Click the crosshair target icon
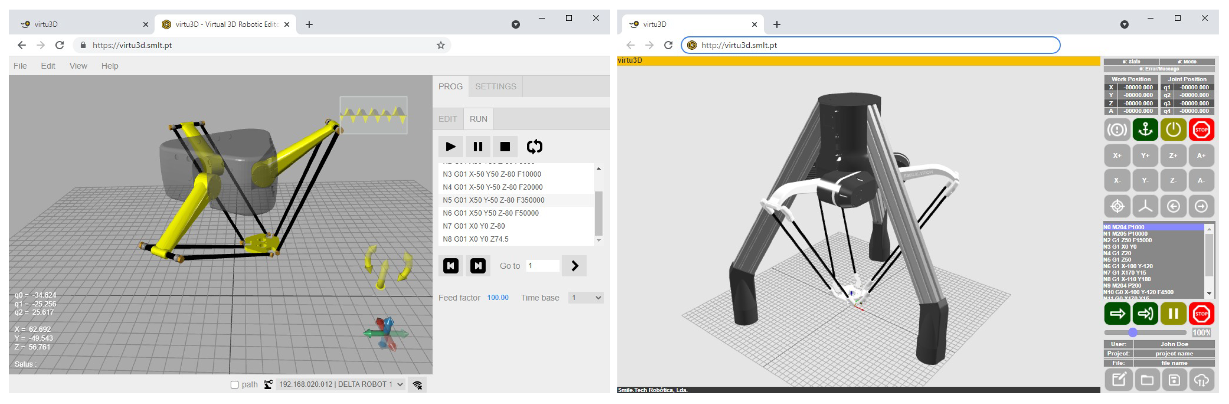Screen dimensions: 1229x404 tap(1117, 206)
